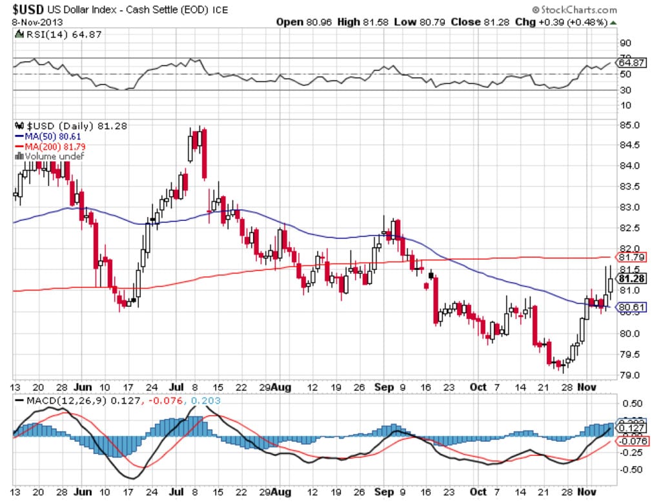Screen dimensions: 661x503
Task: Click the Jun label under the price chart
Action: [x=83, y=387]
